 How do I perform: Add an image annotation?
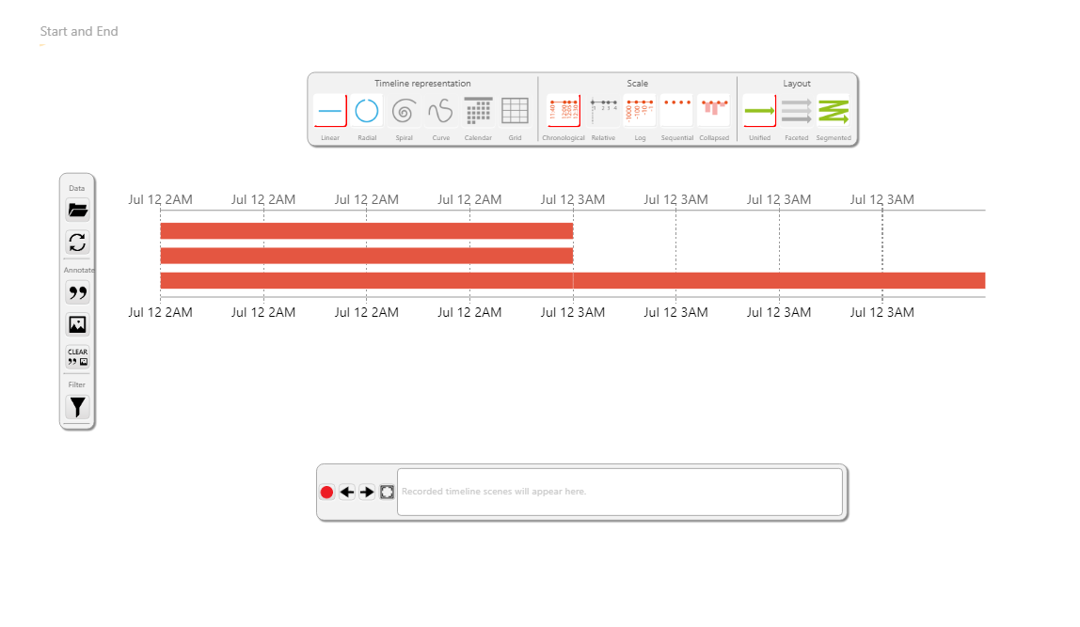[77, 324]
